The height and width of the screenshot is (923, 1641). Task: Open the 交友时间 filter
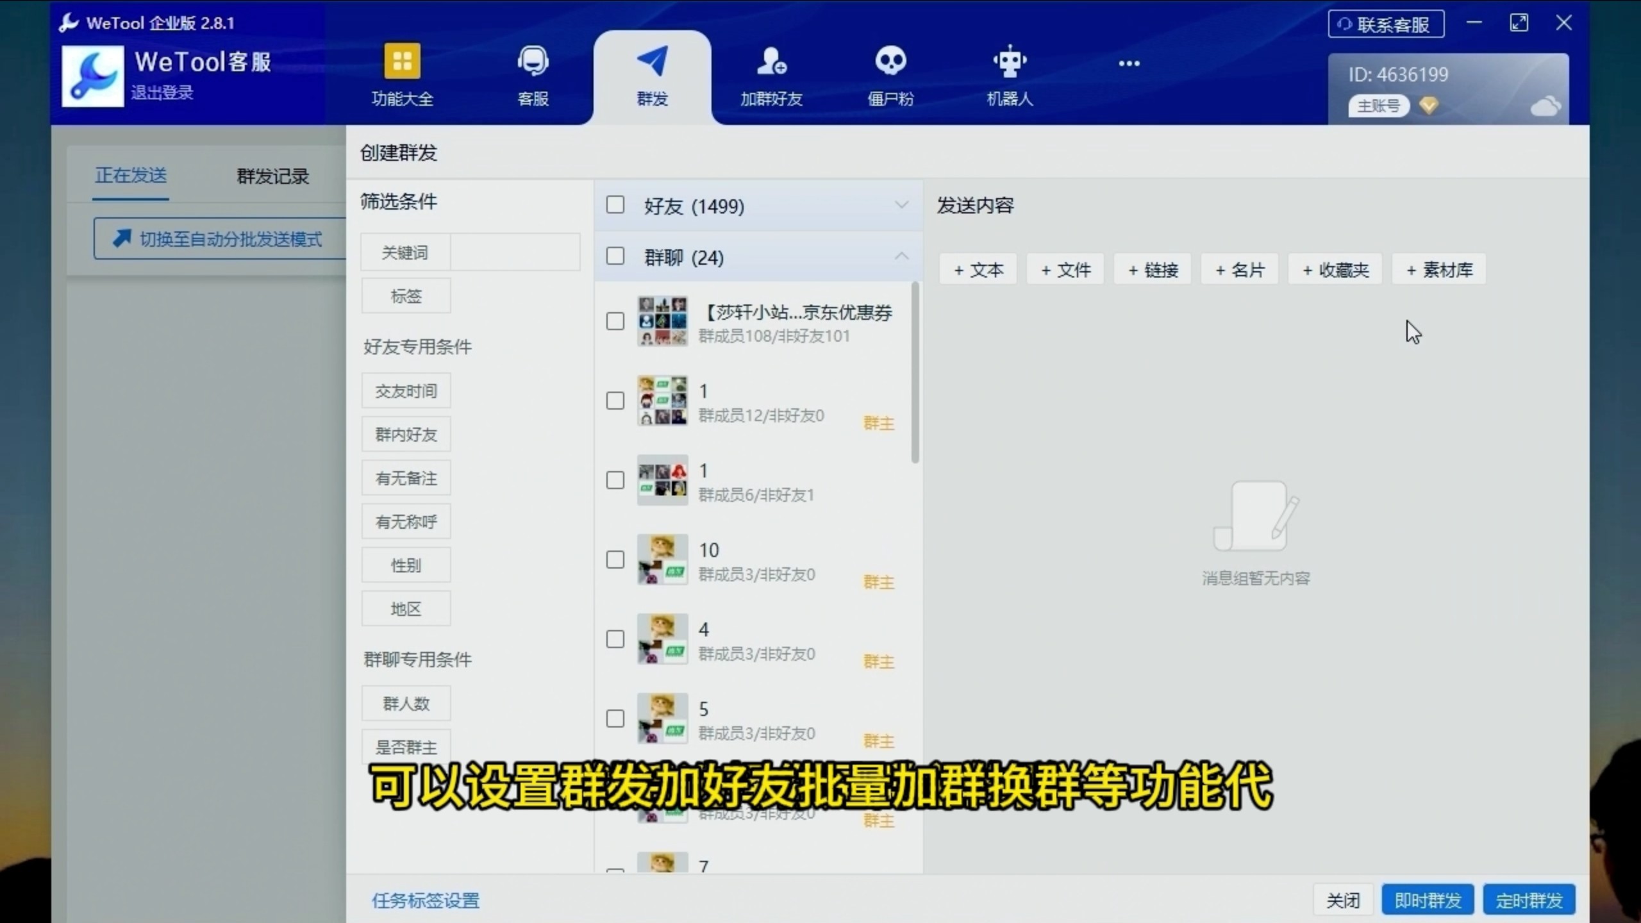click(x=406, y=391)
